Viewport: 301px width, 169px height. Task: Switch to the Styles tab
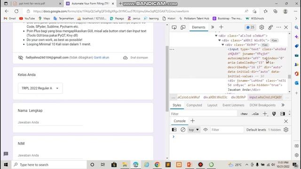click(x=177, y=105)
